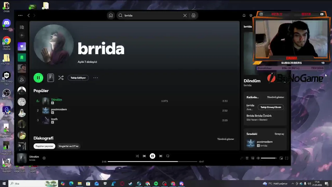Select Popüler yayınlar filter chip
The width and height of the screenshot is (332, 187).
click(x=44, y=146)
